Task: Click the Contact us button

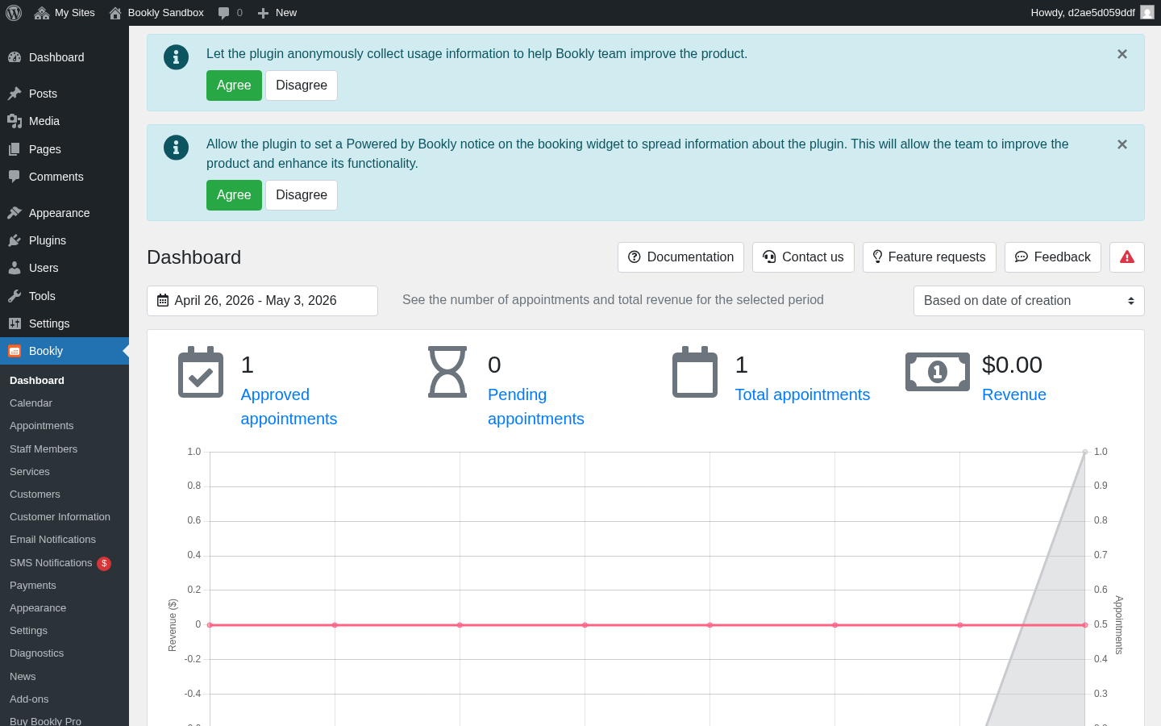Action: point(803,257)
